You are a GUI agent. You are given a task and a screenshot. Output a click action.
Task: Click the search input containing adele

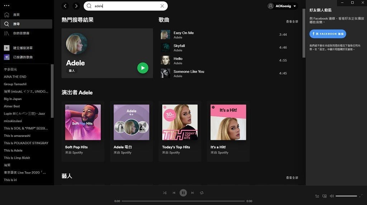click(126, 6)
